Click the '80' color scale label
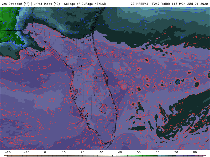The image size is (210, 157). [x=195, y=152]
